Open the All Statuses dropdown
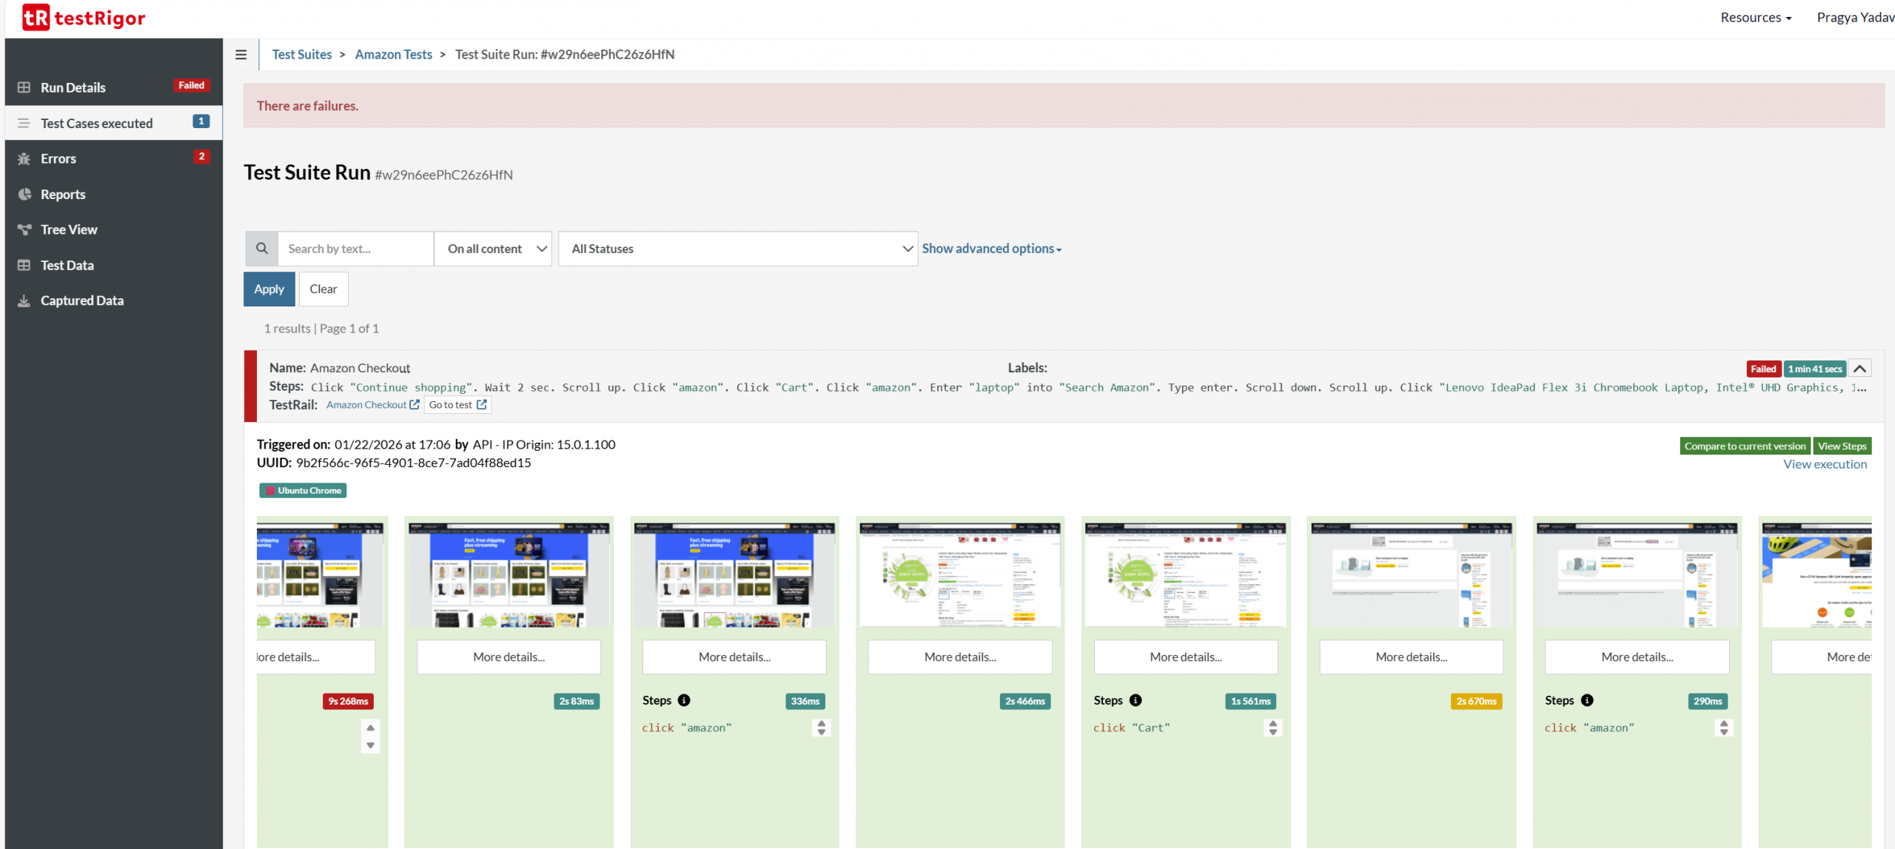The width and height of the screenshot is (1895, 849). [737, 249]
